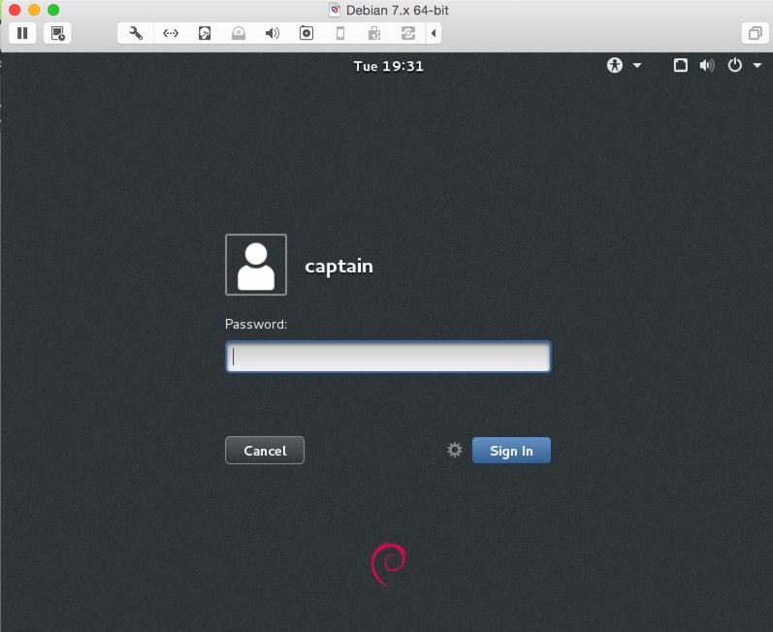Click the mobile device toolbar icon
This screenshot has height=632, width=773.
pos(340,33)
